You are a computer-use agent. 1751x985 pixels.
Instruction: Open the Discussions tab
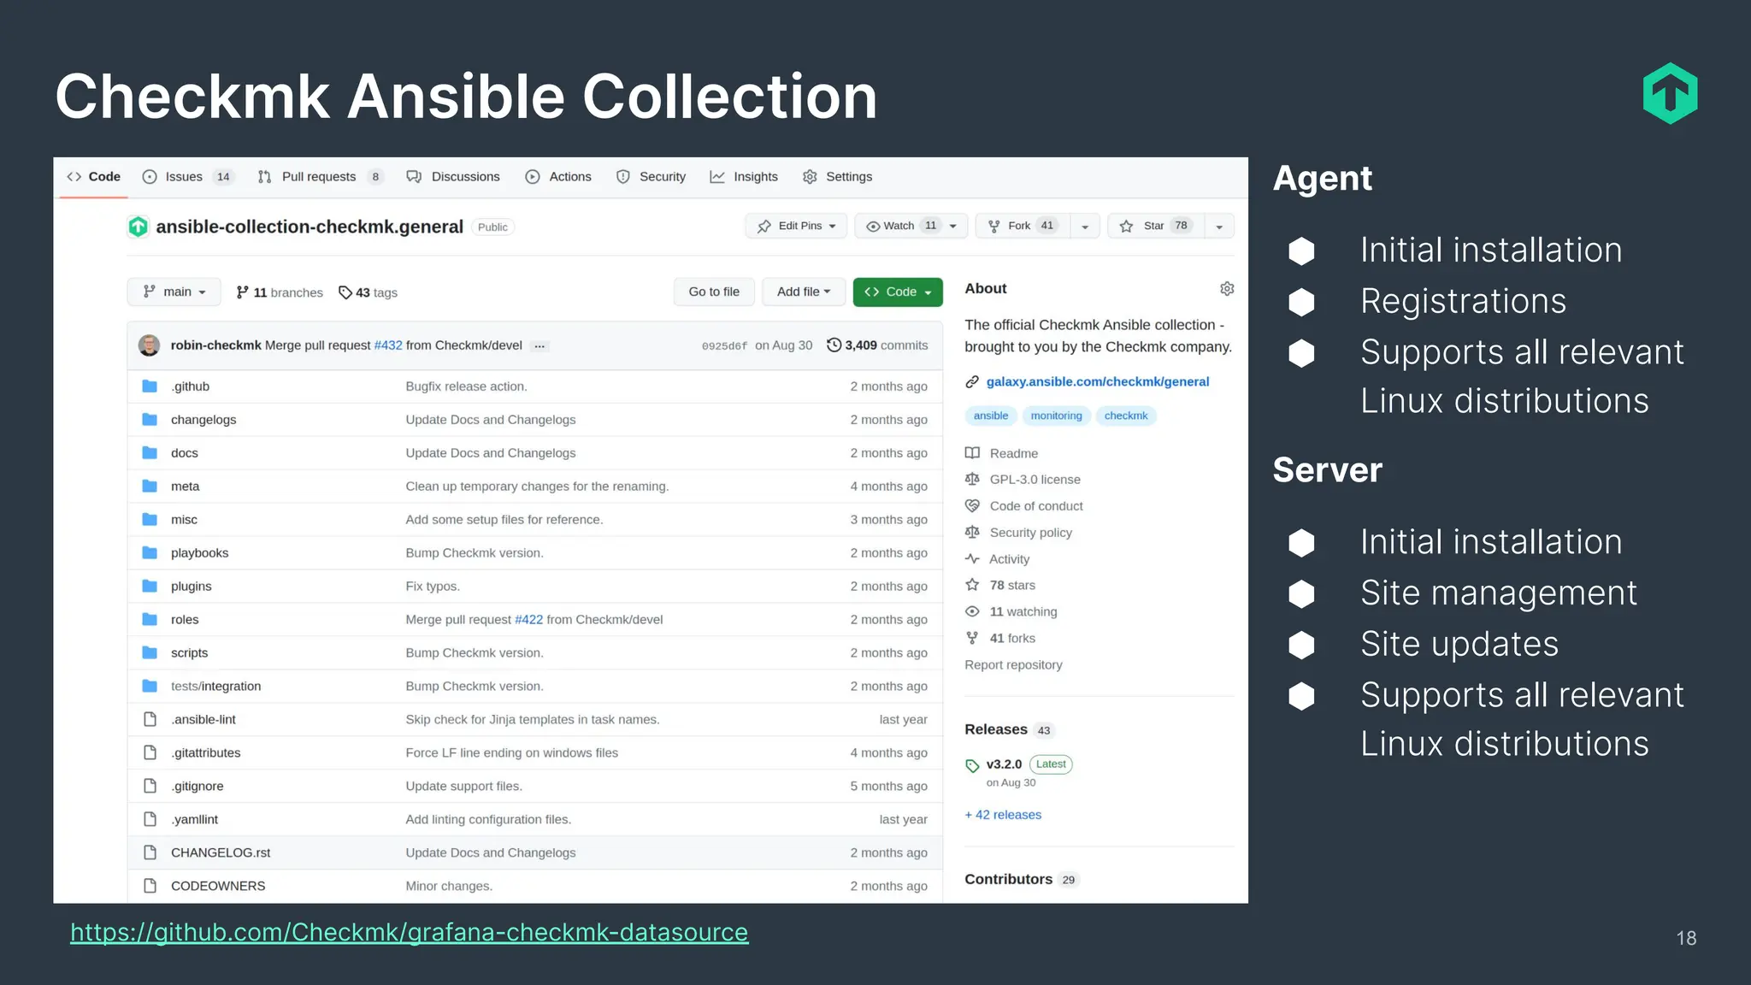pos(453,177)
